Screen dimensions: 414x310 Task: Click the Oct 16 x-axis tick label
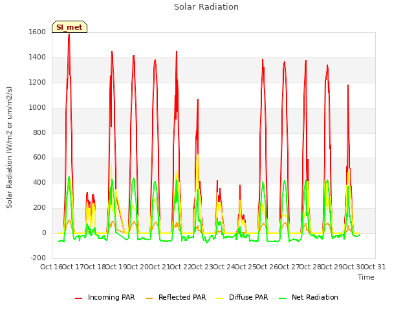coord(51,267)
